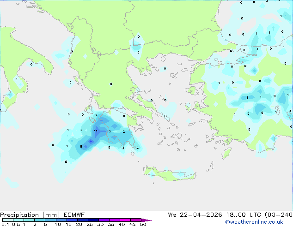Select the 30–35 mm purple legend swatch
The height and width of the screenshot is (226, 293).
104,220
